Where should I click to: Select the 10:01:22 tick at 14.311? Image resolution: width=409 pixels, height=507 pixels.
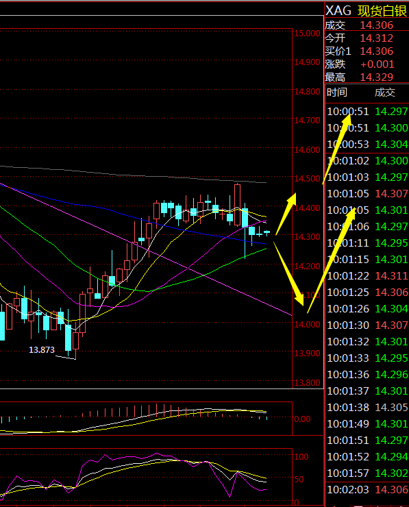tap(367, 276)
